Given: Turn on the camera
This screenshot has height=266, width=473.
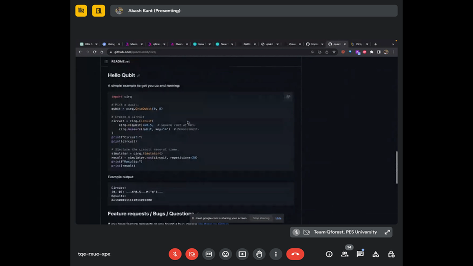Looking at the screenshot, I should [x=192, y=254].
